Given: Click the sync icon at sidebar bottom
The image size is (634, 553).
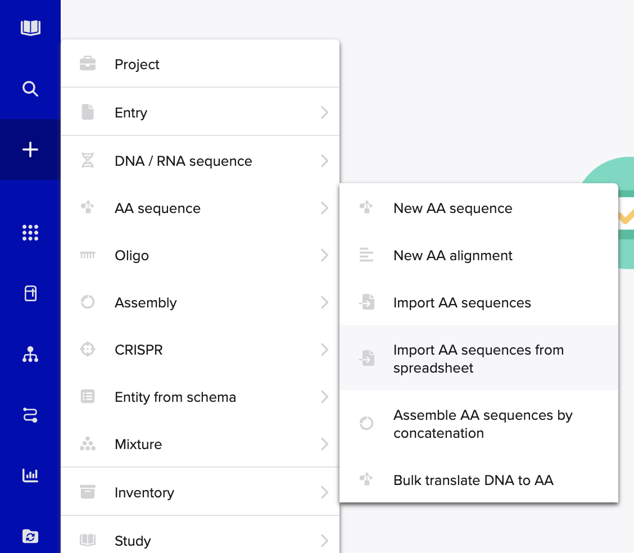Looking at the screenshot, I should (x=30, y=537).
